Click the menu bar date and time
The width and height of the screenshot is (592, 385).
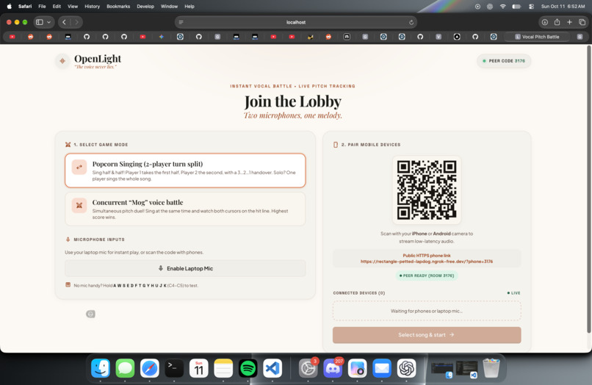[563, 7]
